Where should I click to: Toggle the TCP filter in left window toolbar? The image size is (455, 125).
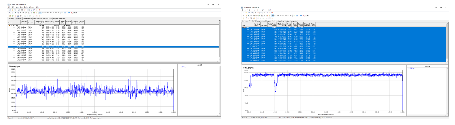pos(43,13)
